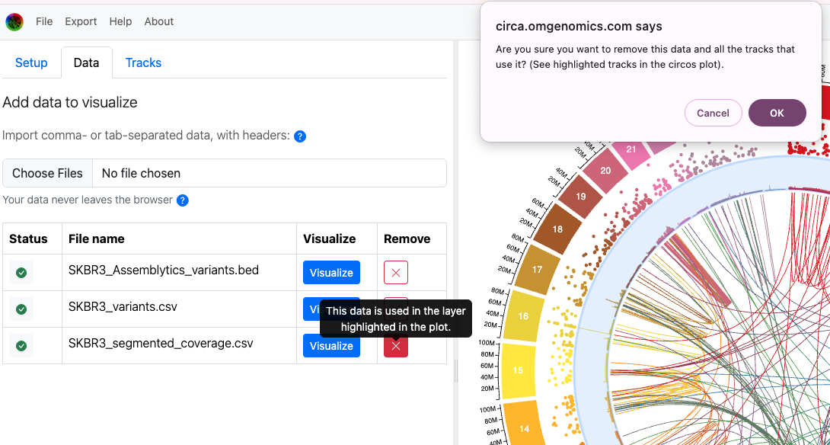The image size is (830, 445).
Task: Open the About menu item
Action: click(159, 21)
